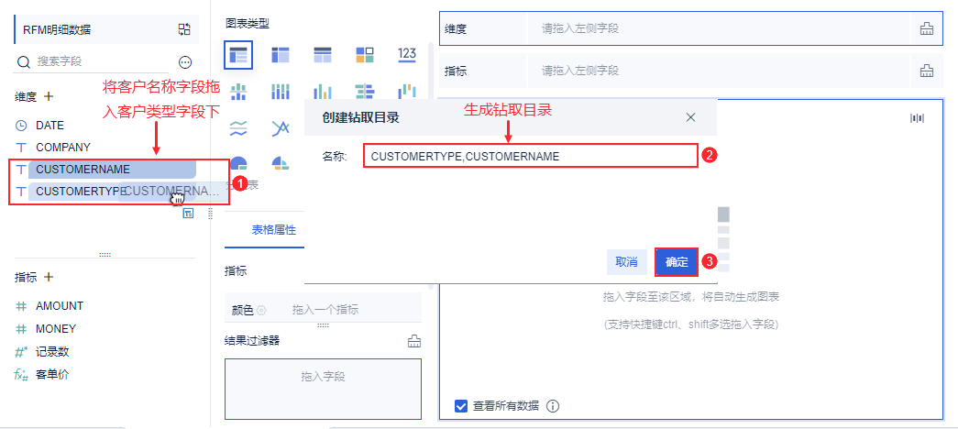Clear the 结果过滤器 result filter fields

[414, 341]
